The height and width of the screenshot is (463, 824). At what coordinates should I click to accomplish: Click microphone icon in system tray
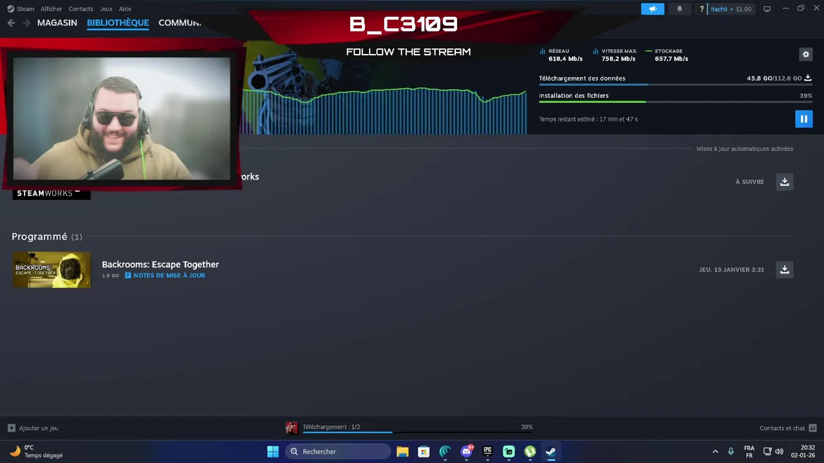coord(731,451)
